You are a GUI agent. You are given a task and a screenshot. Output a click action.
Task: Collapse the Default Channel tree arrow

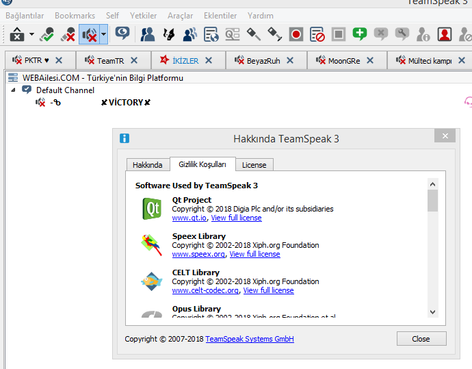(x=13, y=90)
